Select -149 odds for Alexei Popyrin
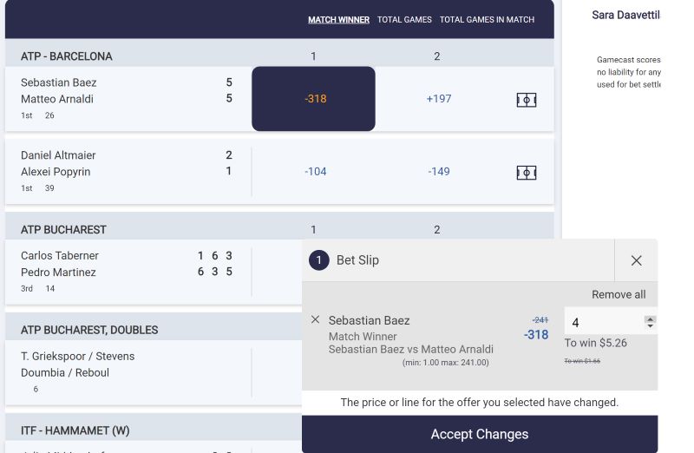Image resolution: width=694 pixels, height=453 pixels. (439, 171)
